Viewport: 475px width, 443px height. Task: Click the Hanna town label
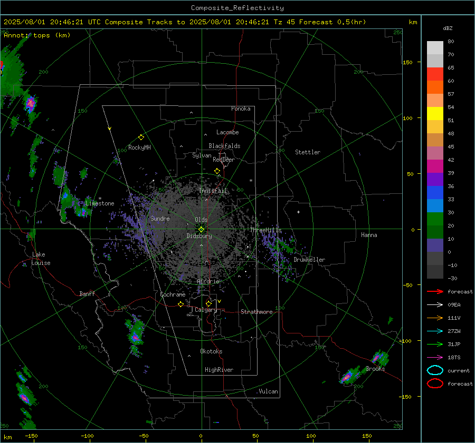[x=369, y=235]
